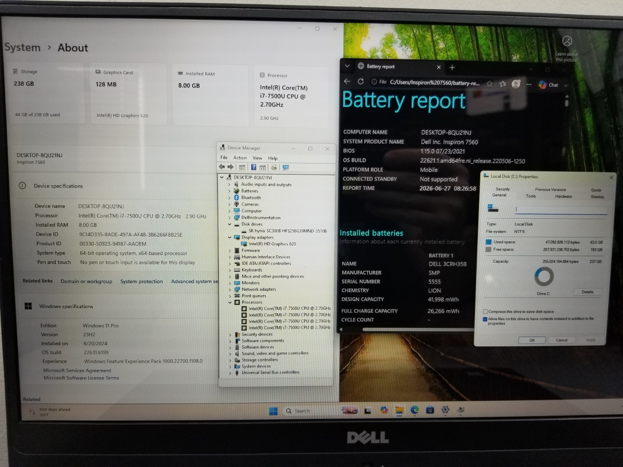The height and width of the screenshot is (467, 623).
Task: Click the Action pane icon in Device Manager toolbar
Action: [x=263, y=167]
